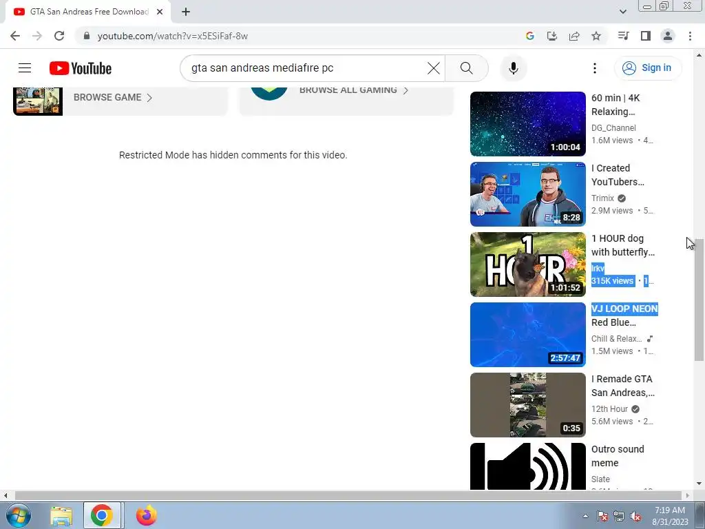Viewport: 705px width, 529px height.
Task: Open the I Created YouTubers video thumbnail
Action: [528, 194]
